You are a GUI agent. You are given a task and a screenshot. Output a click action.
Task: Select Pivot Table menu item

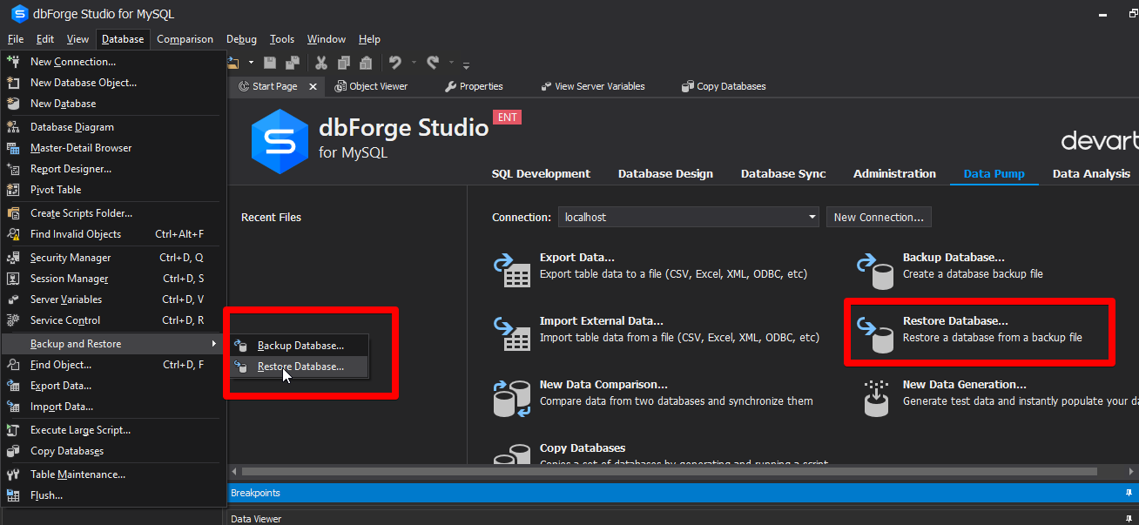click(x=113, y=190)
